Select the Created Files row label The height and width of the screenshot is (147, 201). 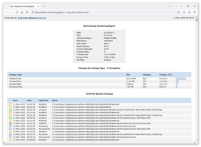(15, 82)
